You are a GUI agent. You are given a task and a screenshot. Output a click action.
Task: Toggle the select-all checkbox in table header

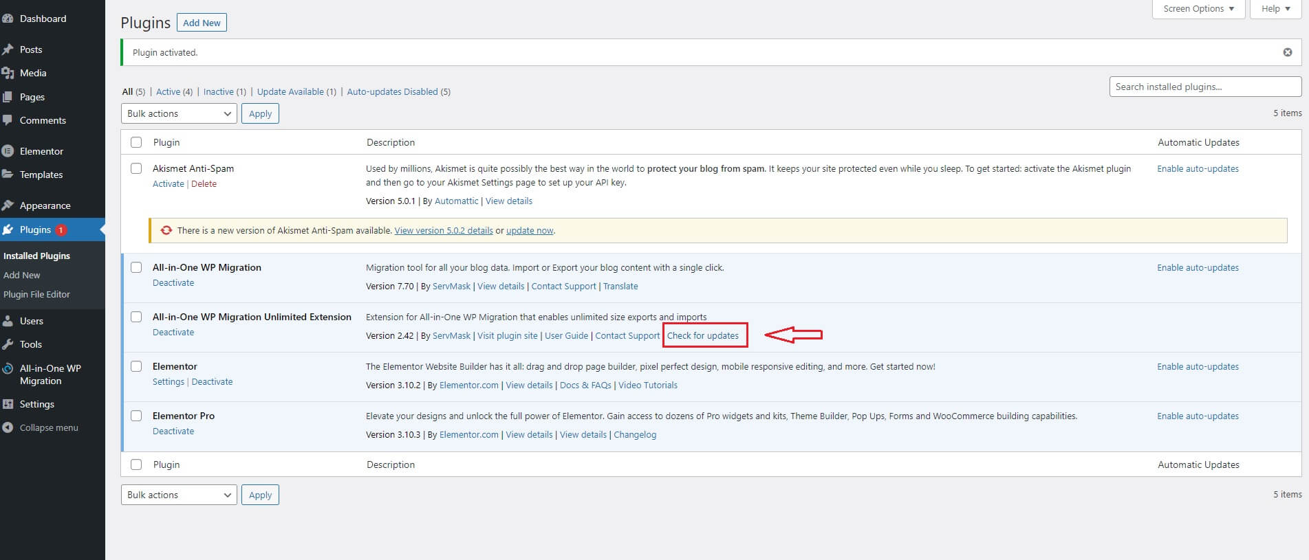[x=136, y=142]
